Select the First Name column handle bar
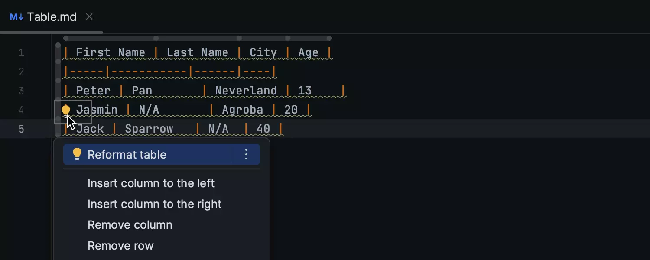 click(110, 38)
